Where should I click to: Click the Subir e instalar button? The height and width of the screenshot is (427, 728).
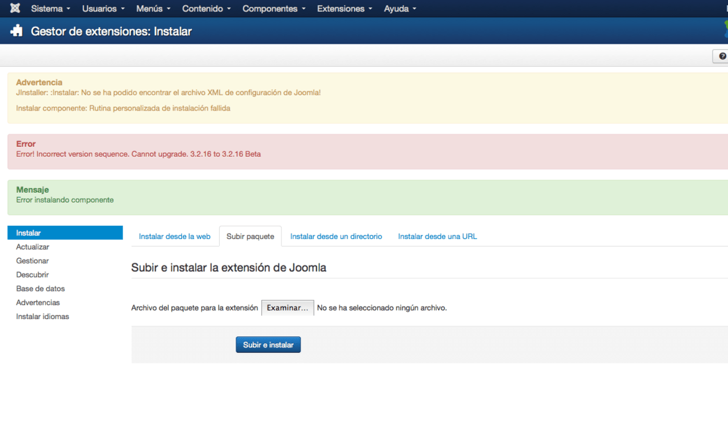point(268,345)
